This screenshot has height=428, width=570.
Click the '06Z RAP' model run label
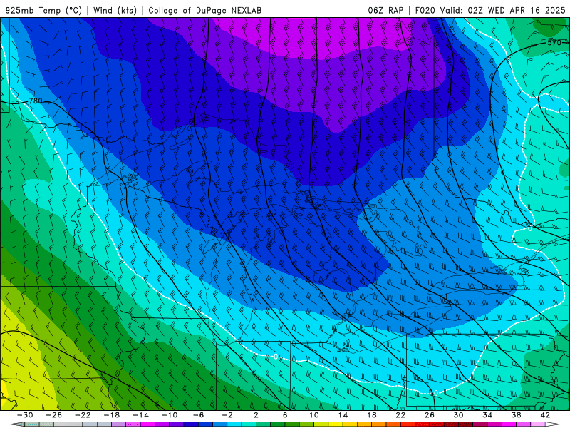385,10
